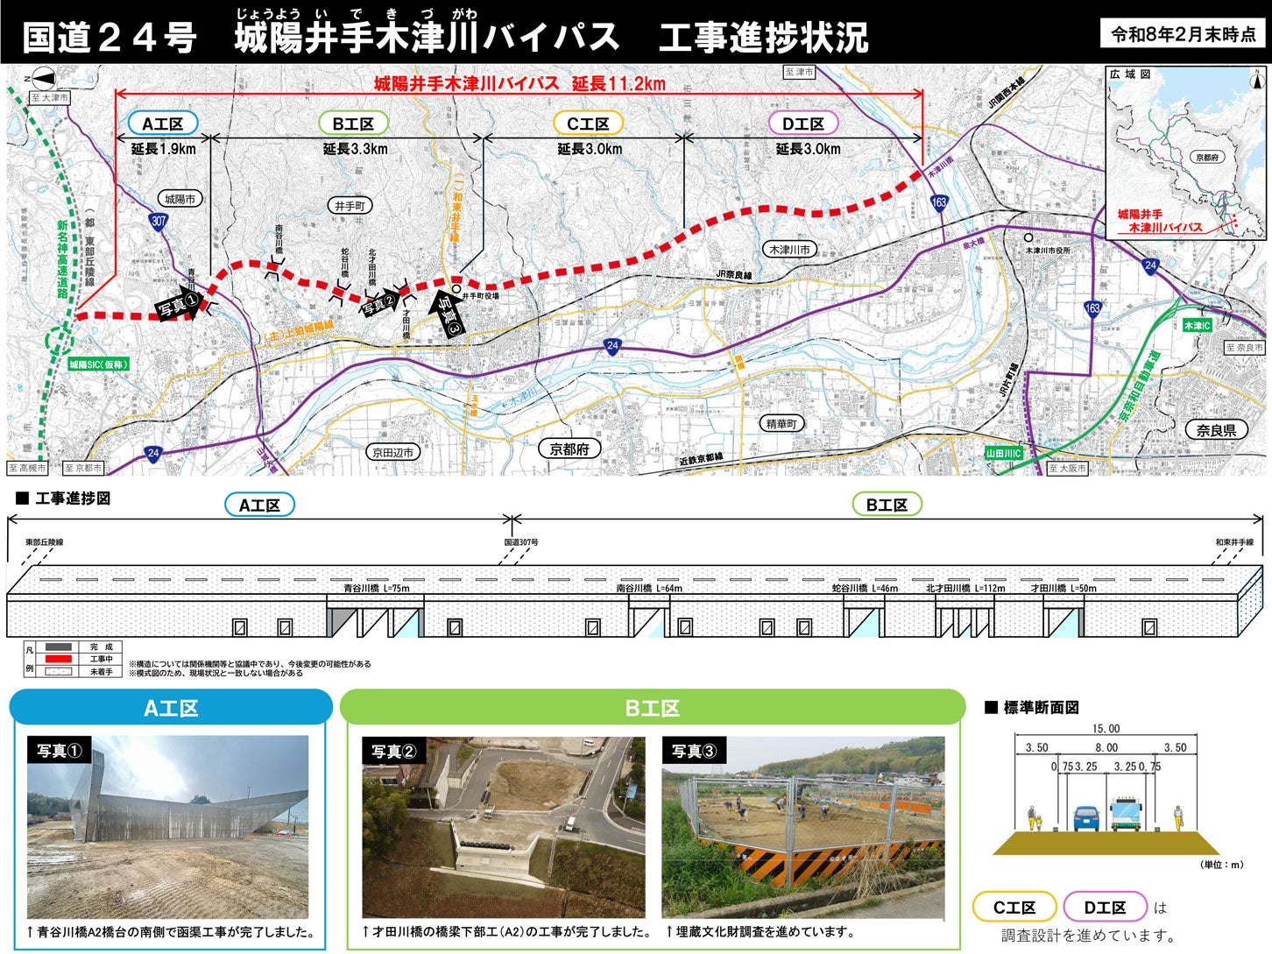Click the 広域図 inset overview map
This screenshot has height=954, width=1272.
1186,152
